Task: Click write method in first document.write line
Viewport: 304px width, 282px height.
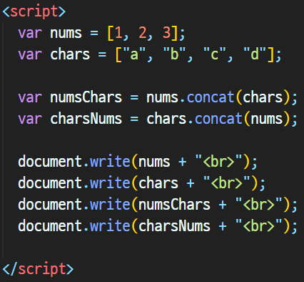Action: point(110,162)
